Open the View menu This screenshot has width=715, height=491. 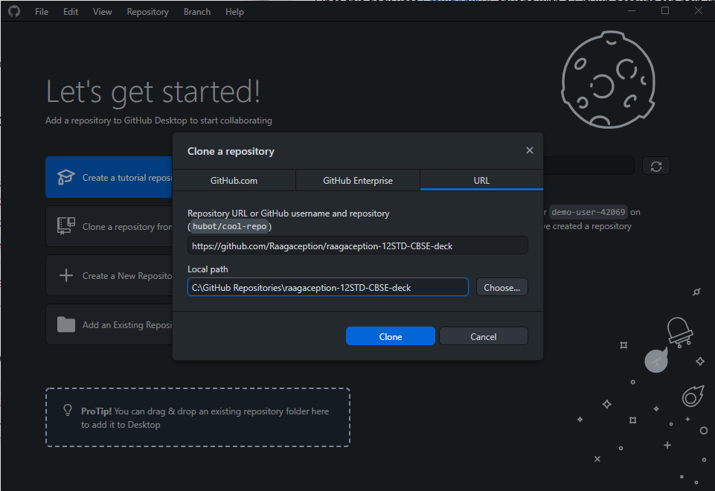[x=102, y=12]
